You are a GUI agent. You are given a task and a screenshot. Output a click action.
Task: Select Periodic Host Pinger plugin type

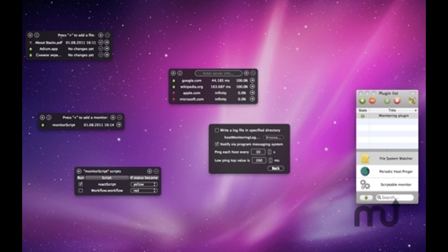click(x=387, y=172)
